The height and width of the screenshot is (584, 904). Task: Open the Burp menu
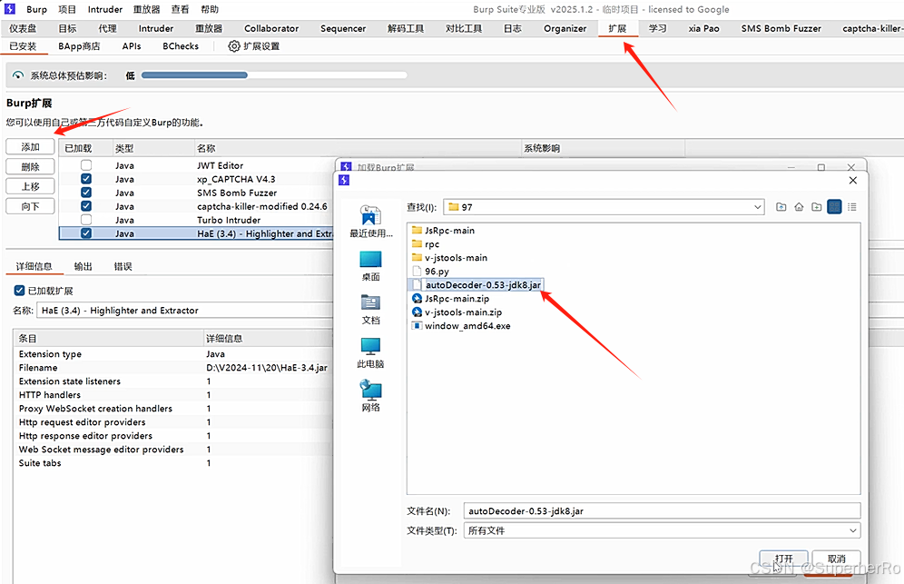pos(36,9)
